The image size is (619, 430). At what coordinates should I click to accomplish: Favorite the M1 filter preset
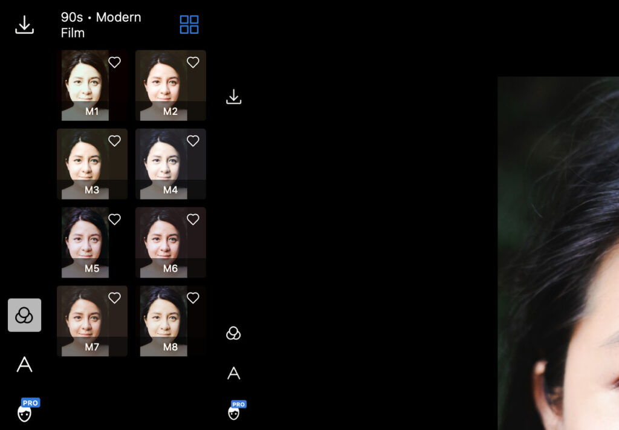[114, 62]
